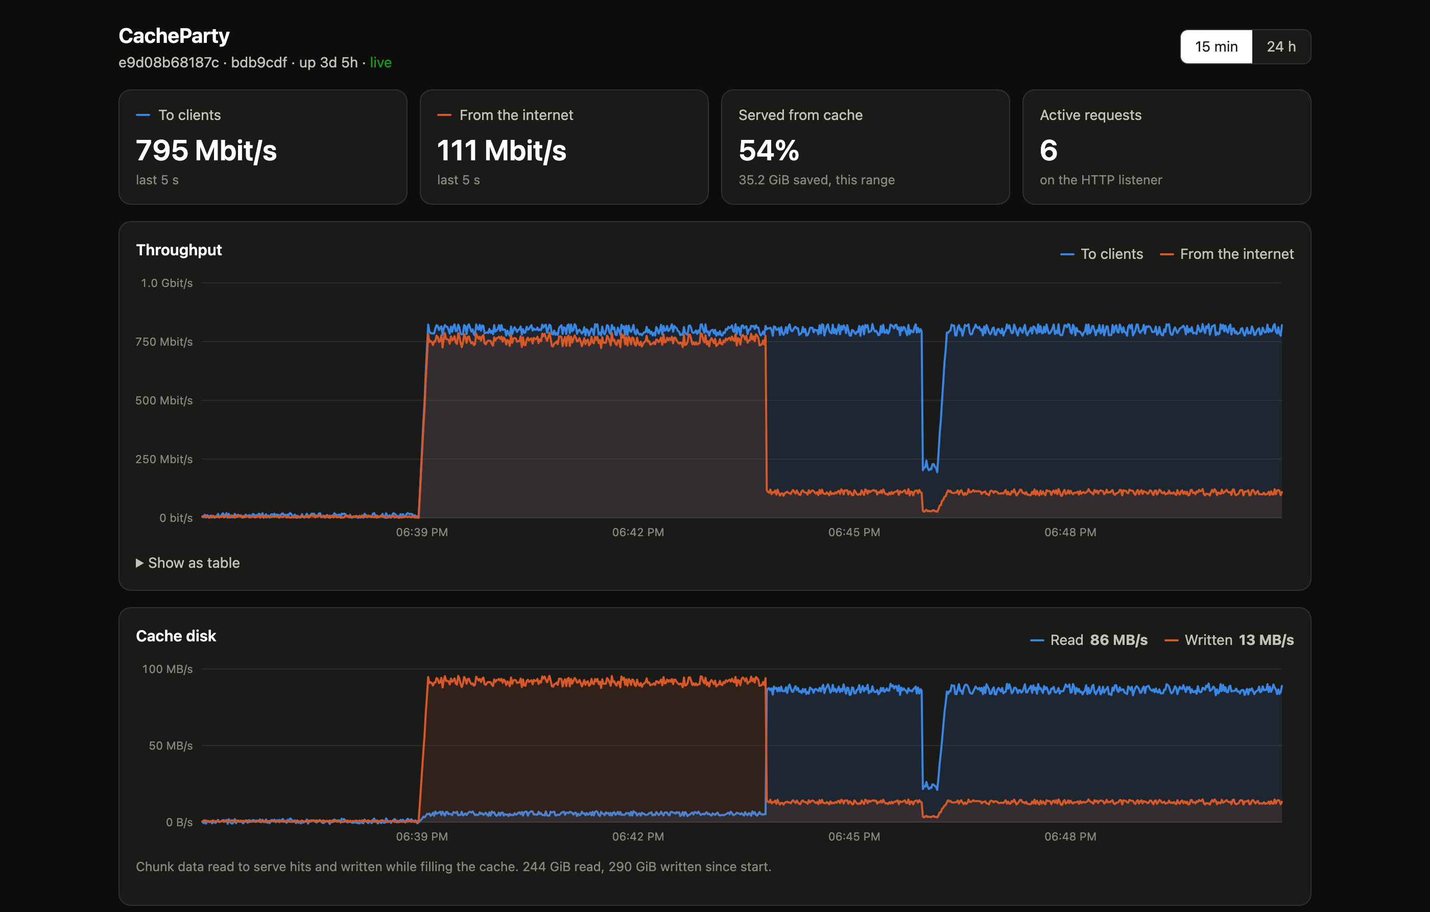Click the up 3d 5h uptime text
This screenshot has width=1430, height=912.
tap(328, 62)
